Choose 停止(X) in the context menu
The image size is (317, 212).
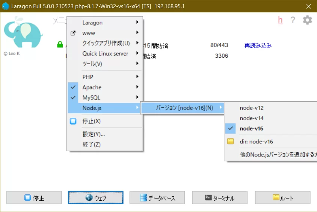pos(105,121)
